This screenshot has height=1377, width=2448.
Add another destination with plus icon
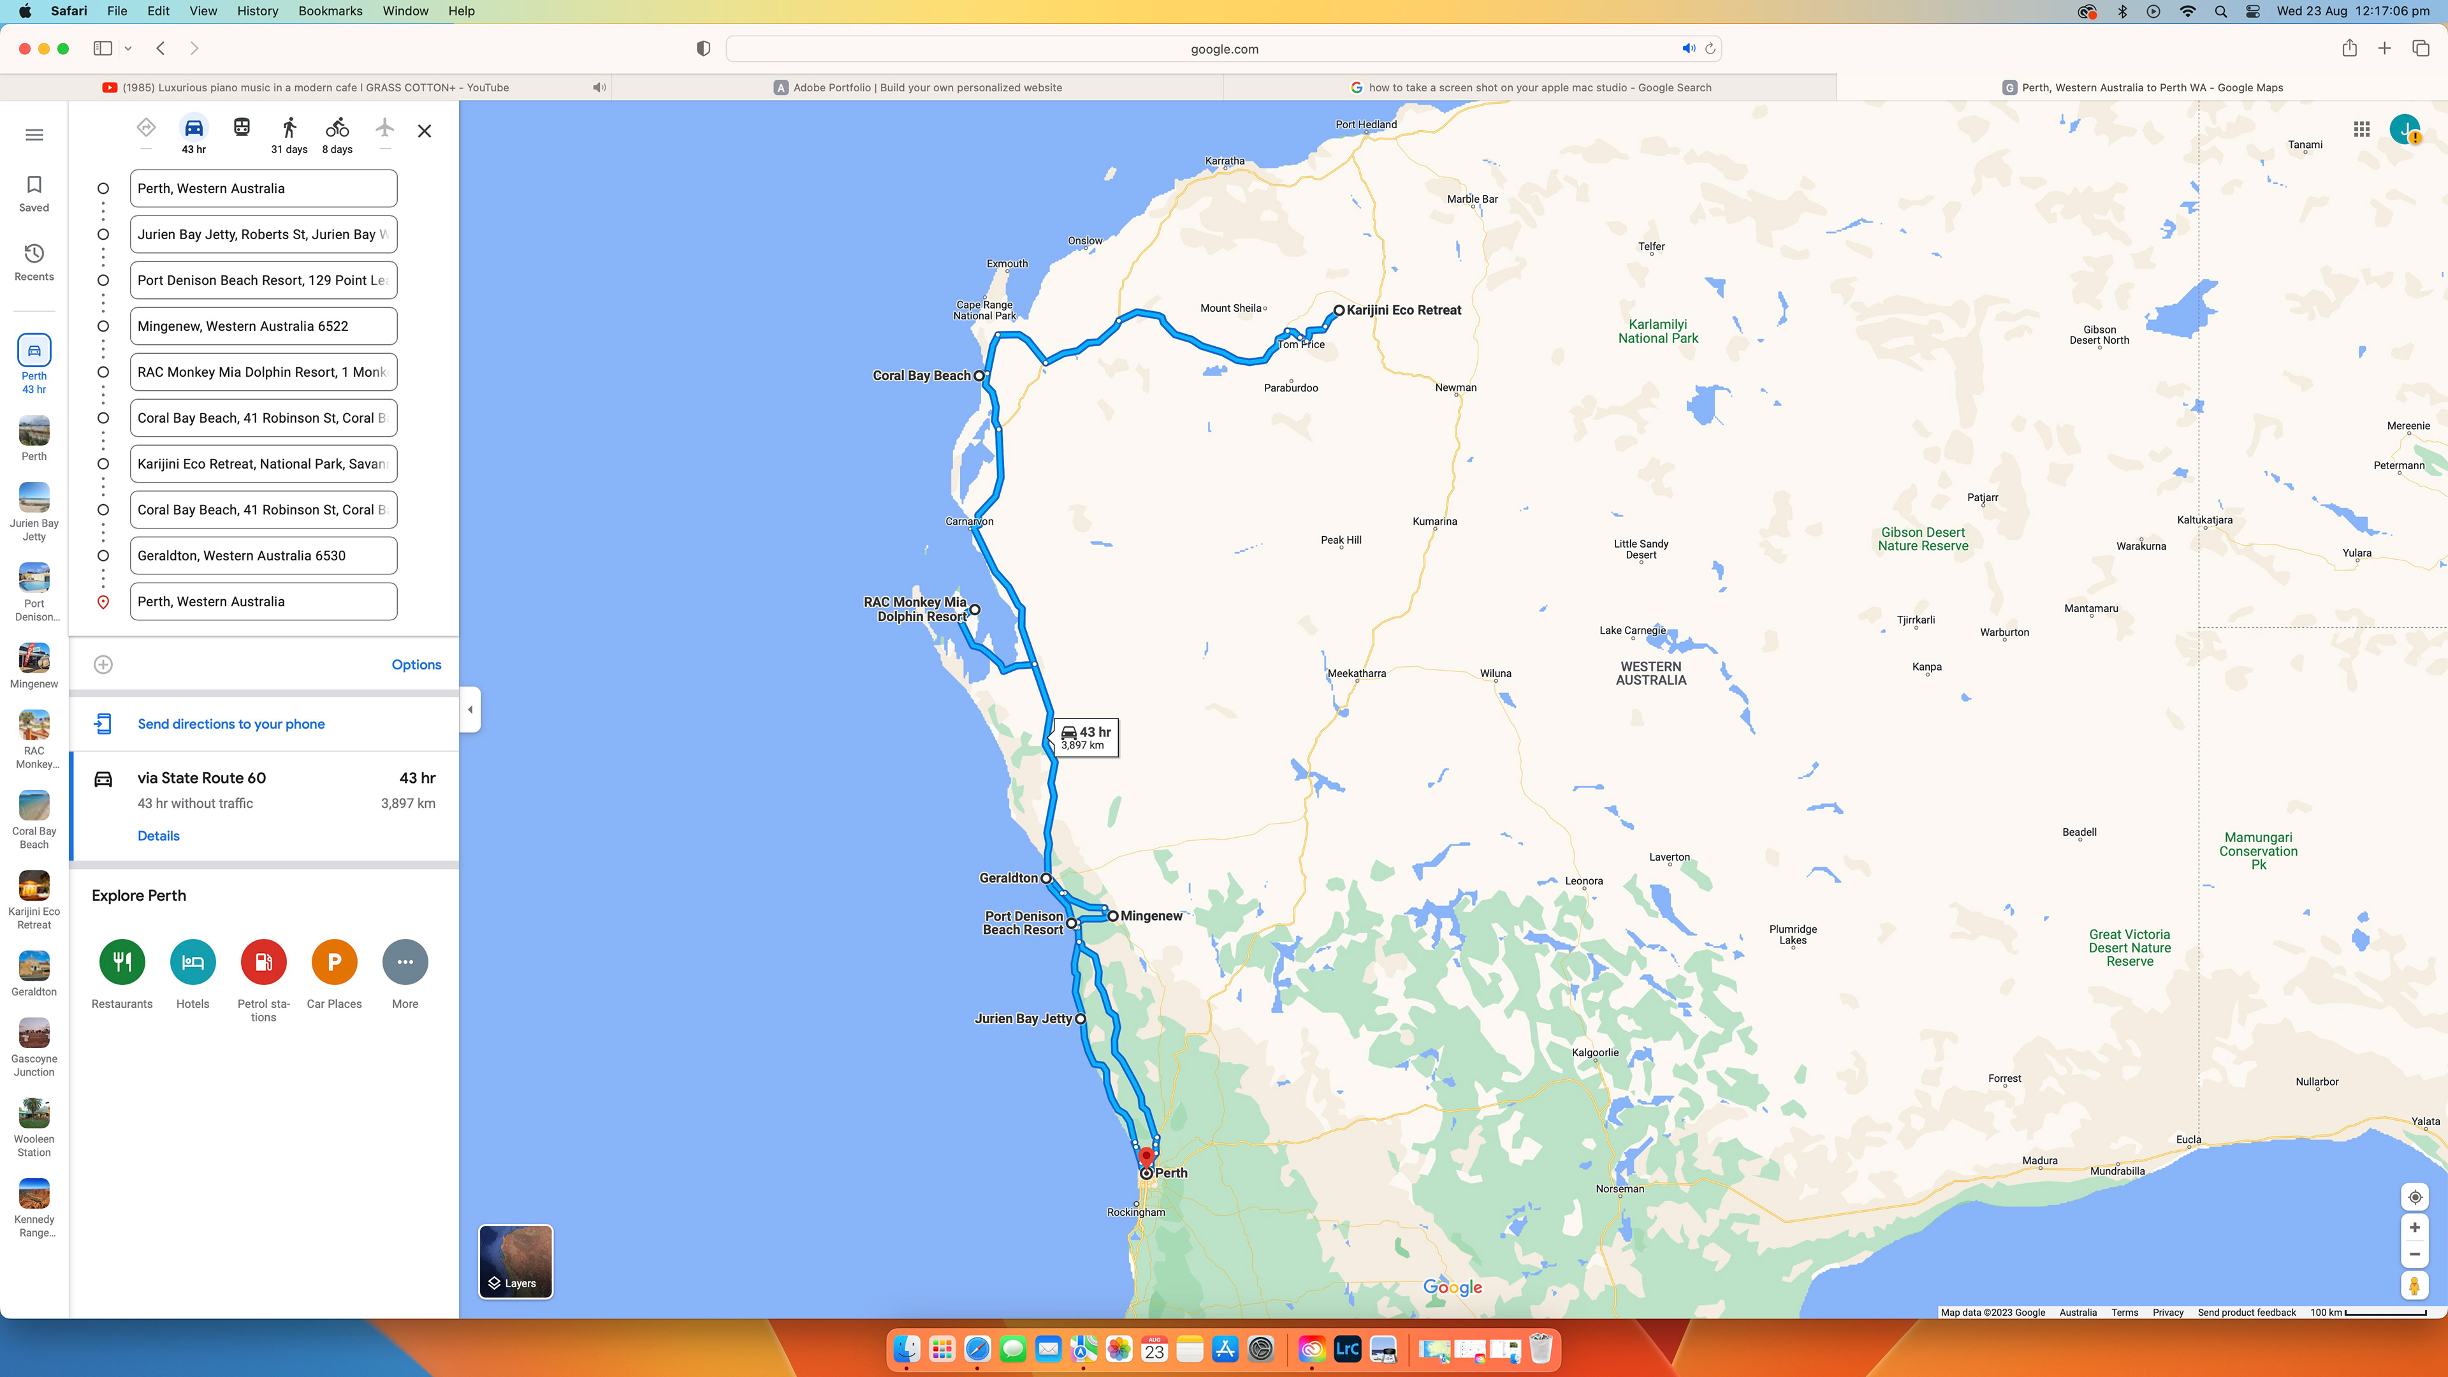[x=103, y=664]
